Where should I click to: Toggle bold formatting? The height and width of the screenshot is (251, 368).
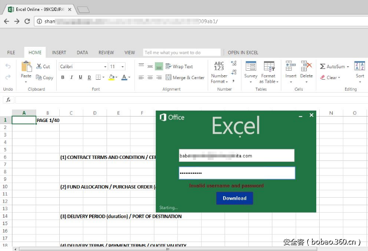coord(63,78)
